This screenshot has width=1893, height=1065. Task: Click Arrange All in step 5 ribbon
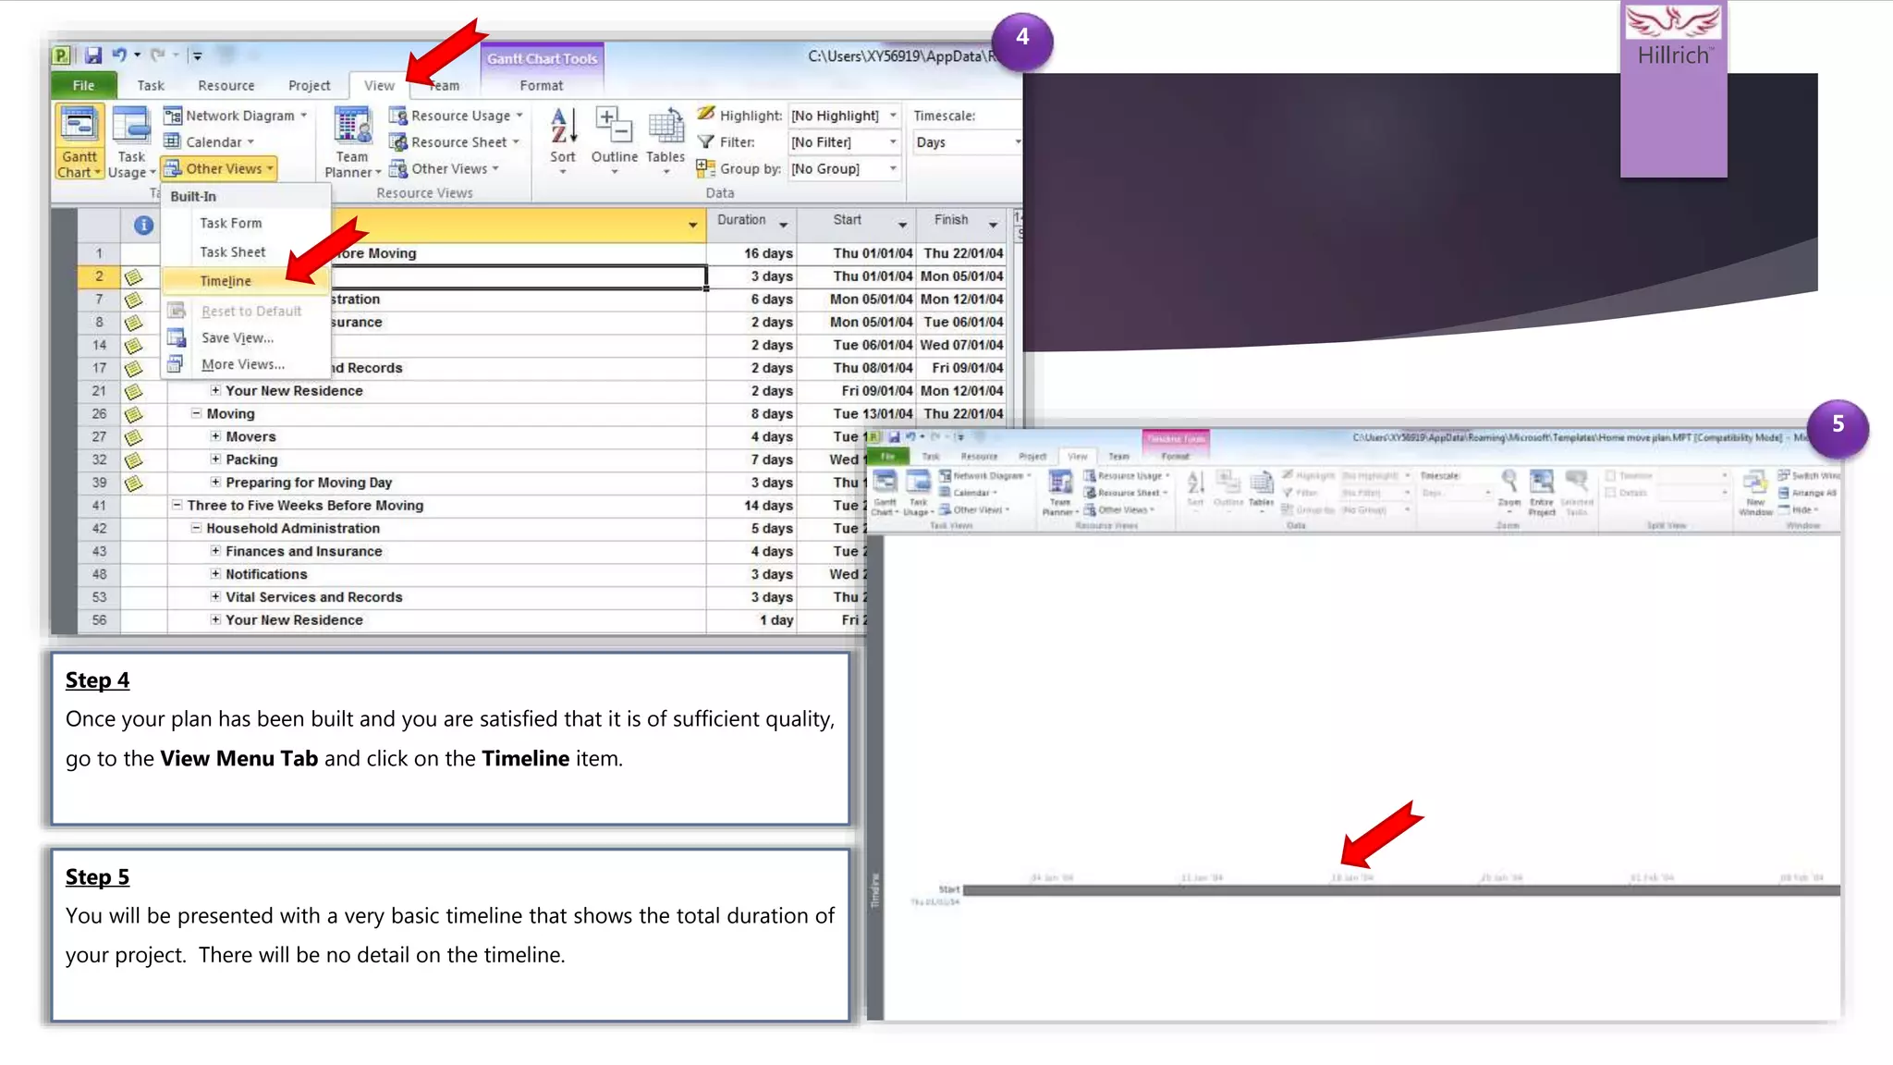tap(1807, 493)
